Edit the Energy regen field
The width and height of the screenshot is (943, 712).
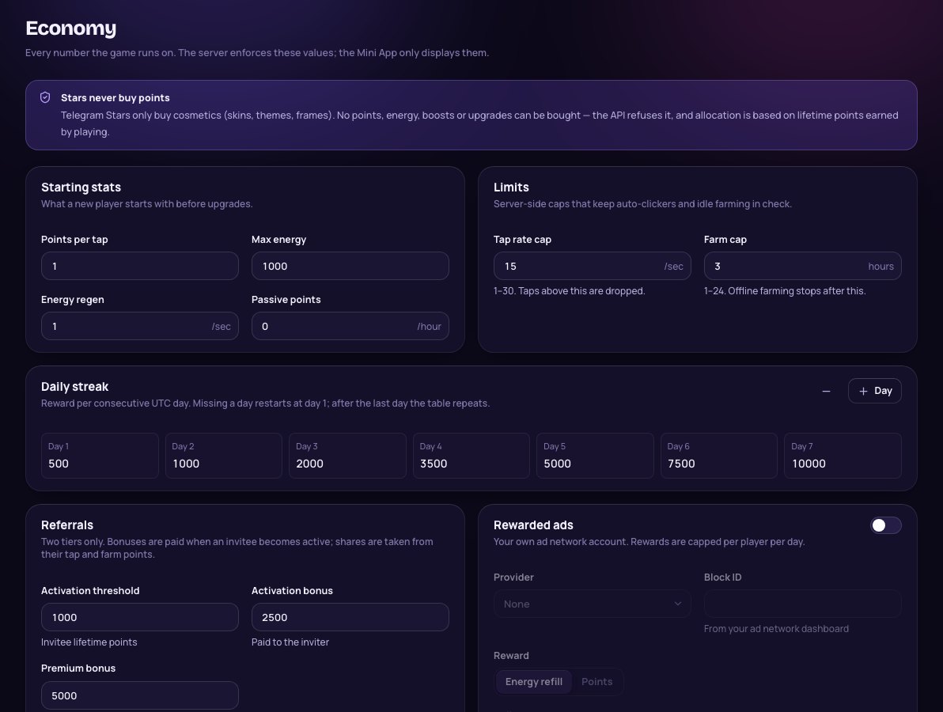(x=139, y=326)
